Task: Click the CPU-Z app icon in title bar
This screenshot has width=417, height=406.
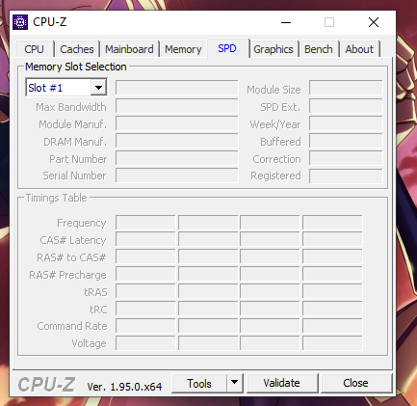Action: 20,22
